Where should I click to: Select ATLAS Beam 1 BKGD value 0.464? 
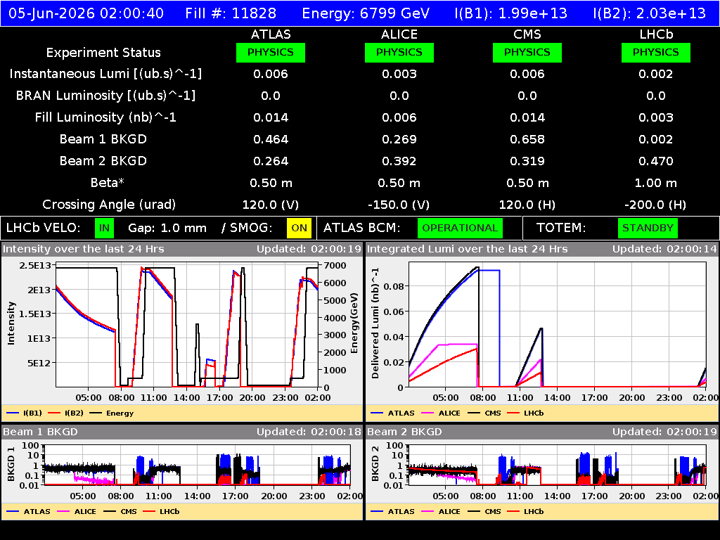(271, 139)
